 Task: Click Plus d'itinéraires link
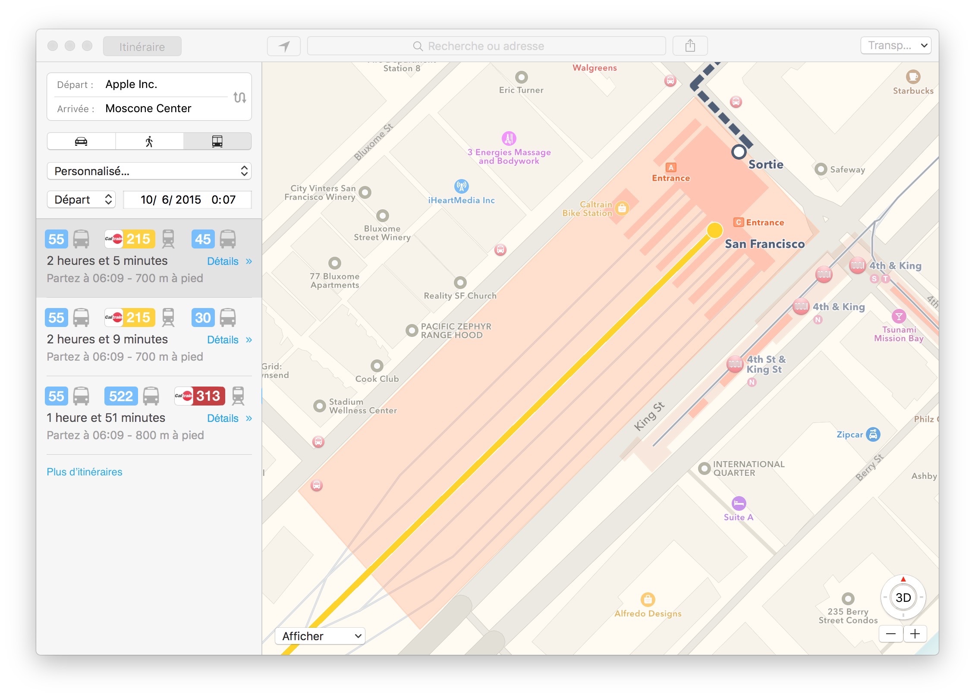85,472
